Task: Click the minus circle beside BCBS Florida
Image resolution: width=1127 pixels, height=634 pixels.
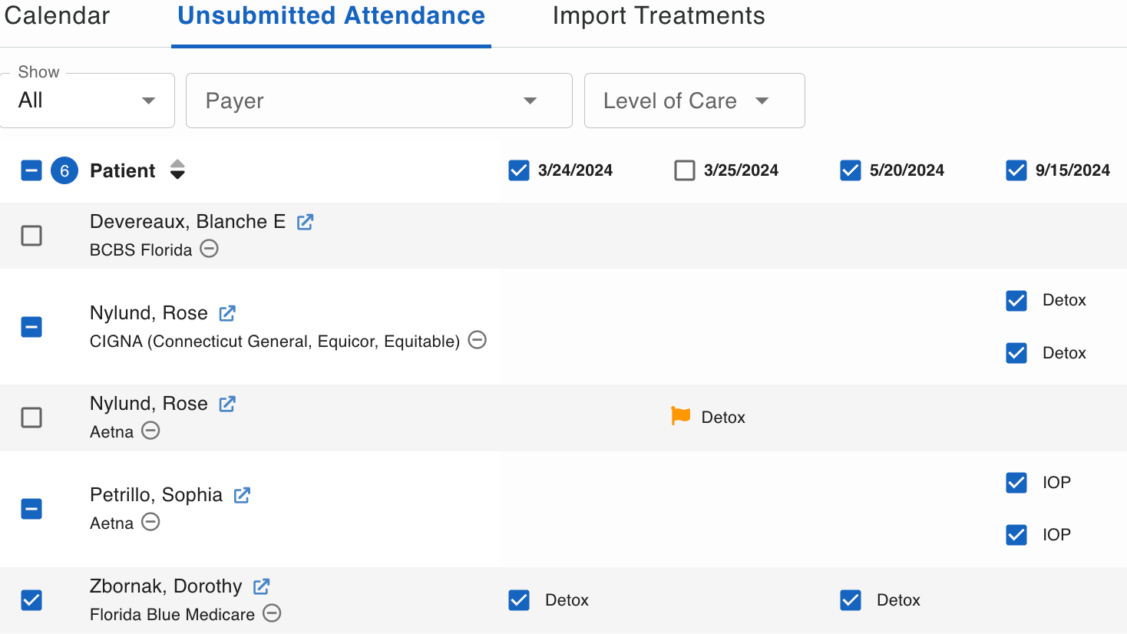Action: click(209, 249)
